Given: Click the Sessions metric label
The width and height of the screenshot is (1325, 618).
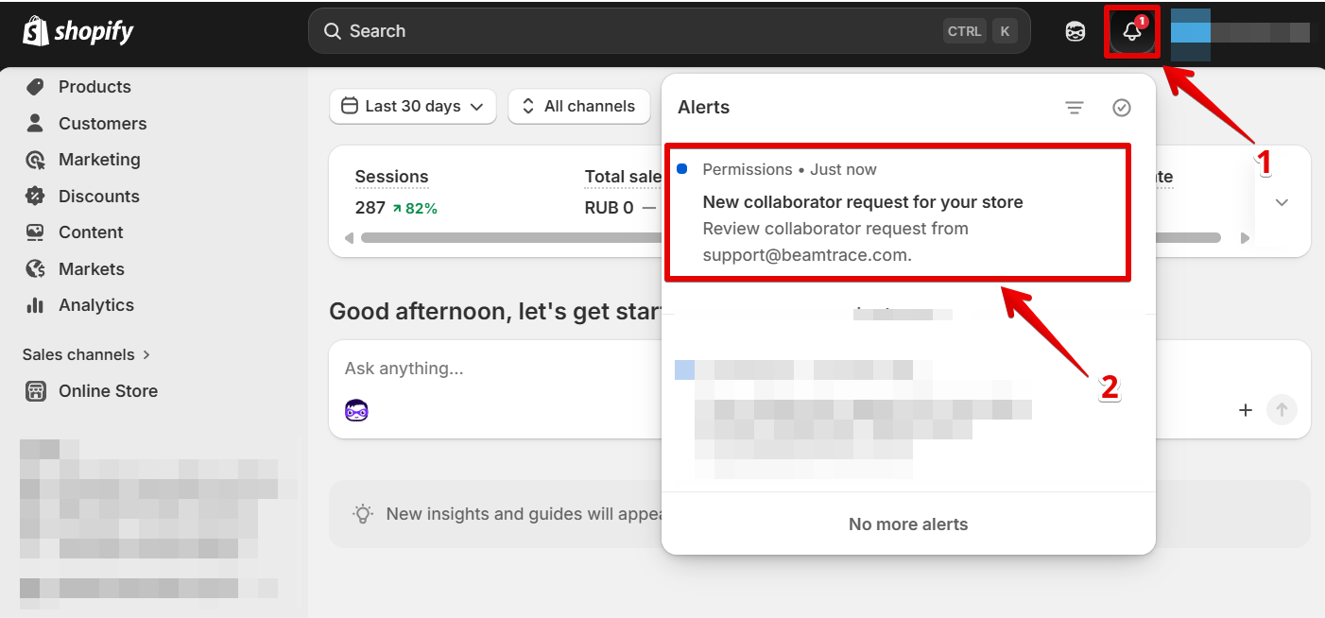Looking at the screenshot, I should point(391,177).
